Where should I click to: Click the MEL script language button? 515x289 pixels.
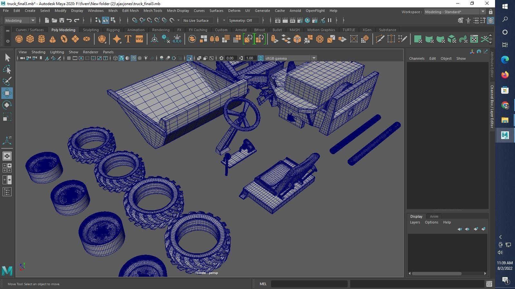point(263,284)
